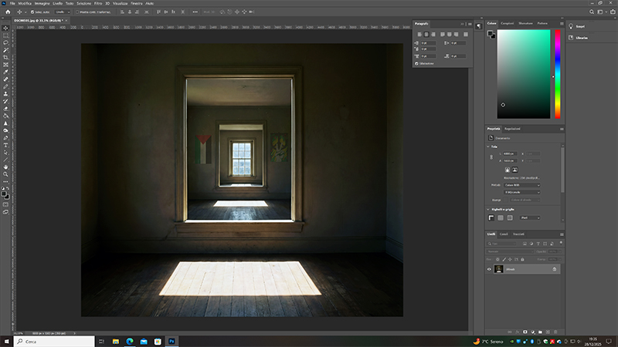The height and width of the screenshot is (347, 618).
Task: Open the Livello/Gruppo dropdown in options bar
Action: pos(63,12)
